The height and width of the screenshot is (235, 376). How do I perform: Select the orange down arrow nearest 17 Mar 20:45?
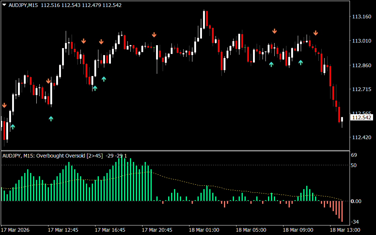(154, 35)
